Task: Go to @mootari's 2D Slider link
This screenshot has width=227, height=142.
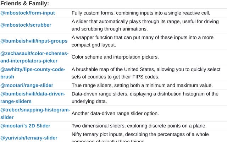Action: 25,126
